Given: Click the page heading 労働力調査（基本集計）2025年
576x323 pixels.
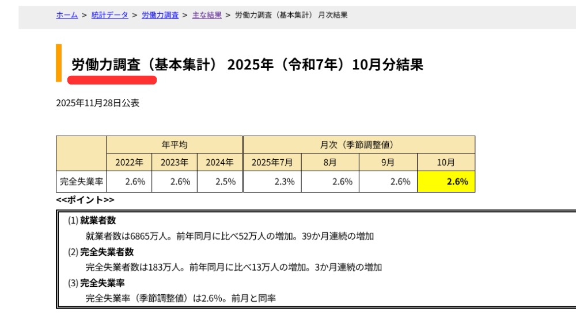Looking at the screenshot, I should [247, 65].
